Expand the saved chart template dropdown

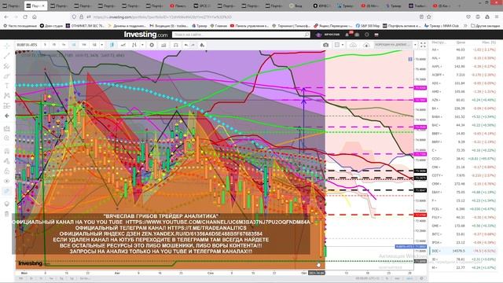tap(415, 45)
